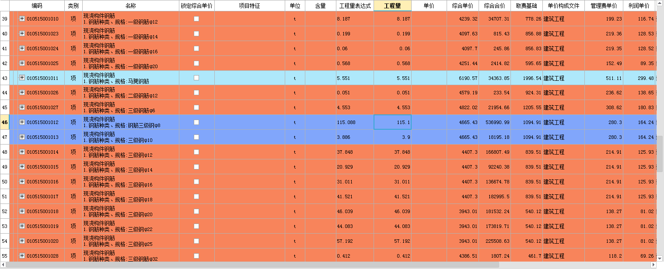Click the 综合合价 column header

pos(495,6)
